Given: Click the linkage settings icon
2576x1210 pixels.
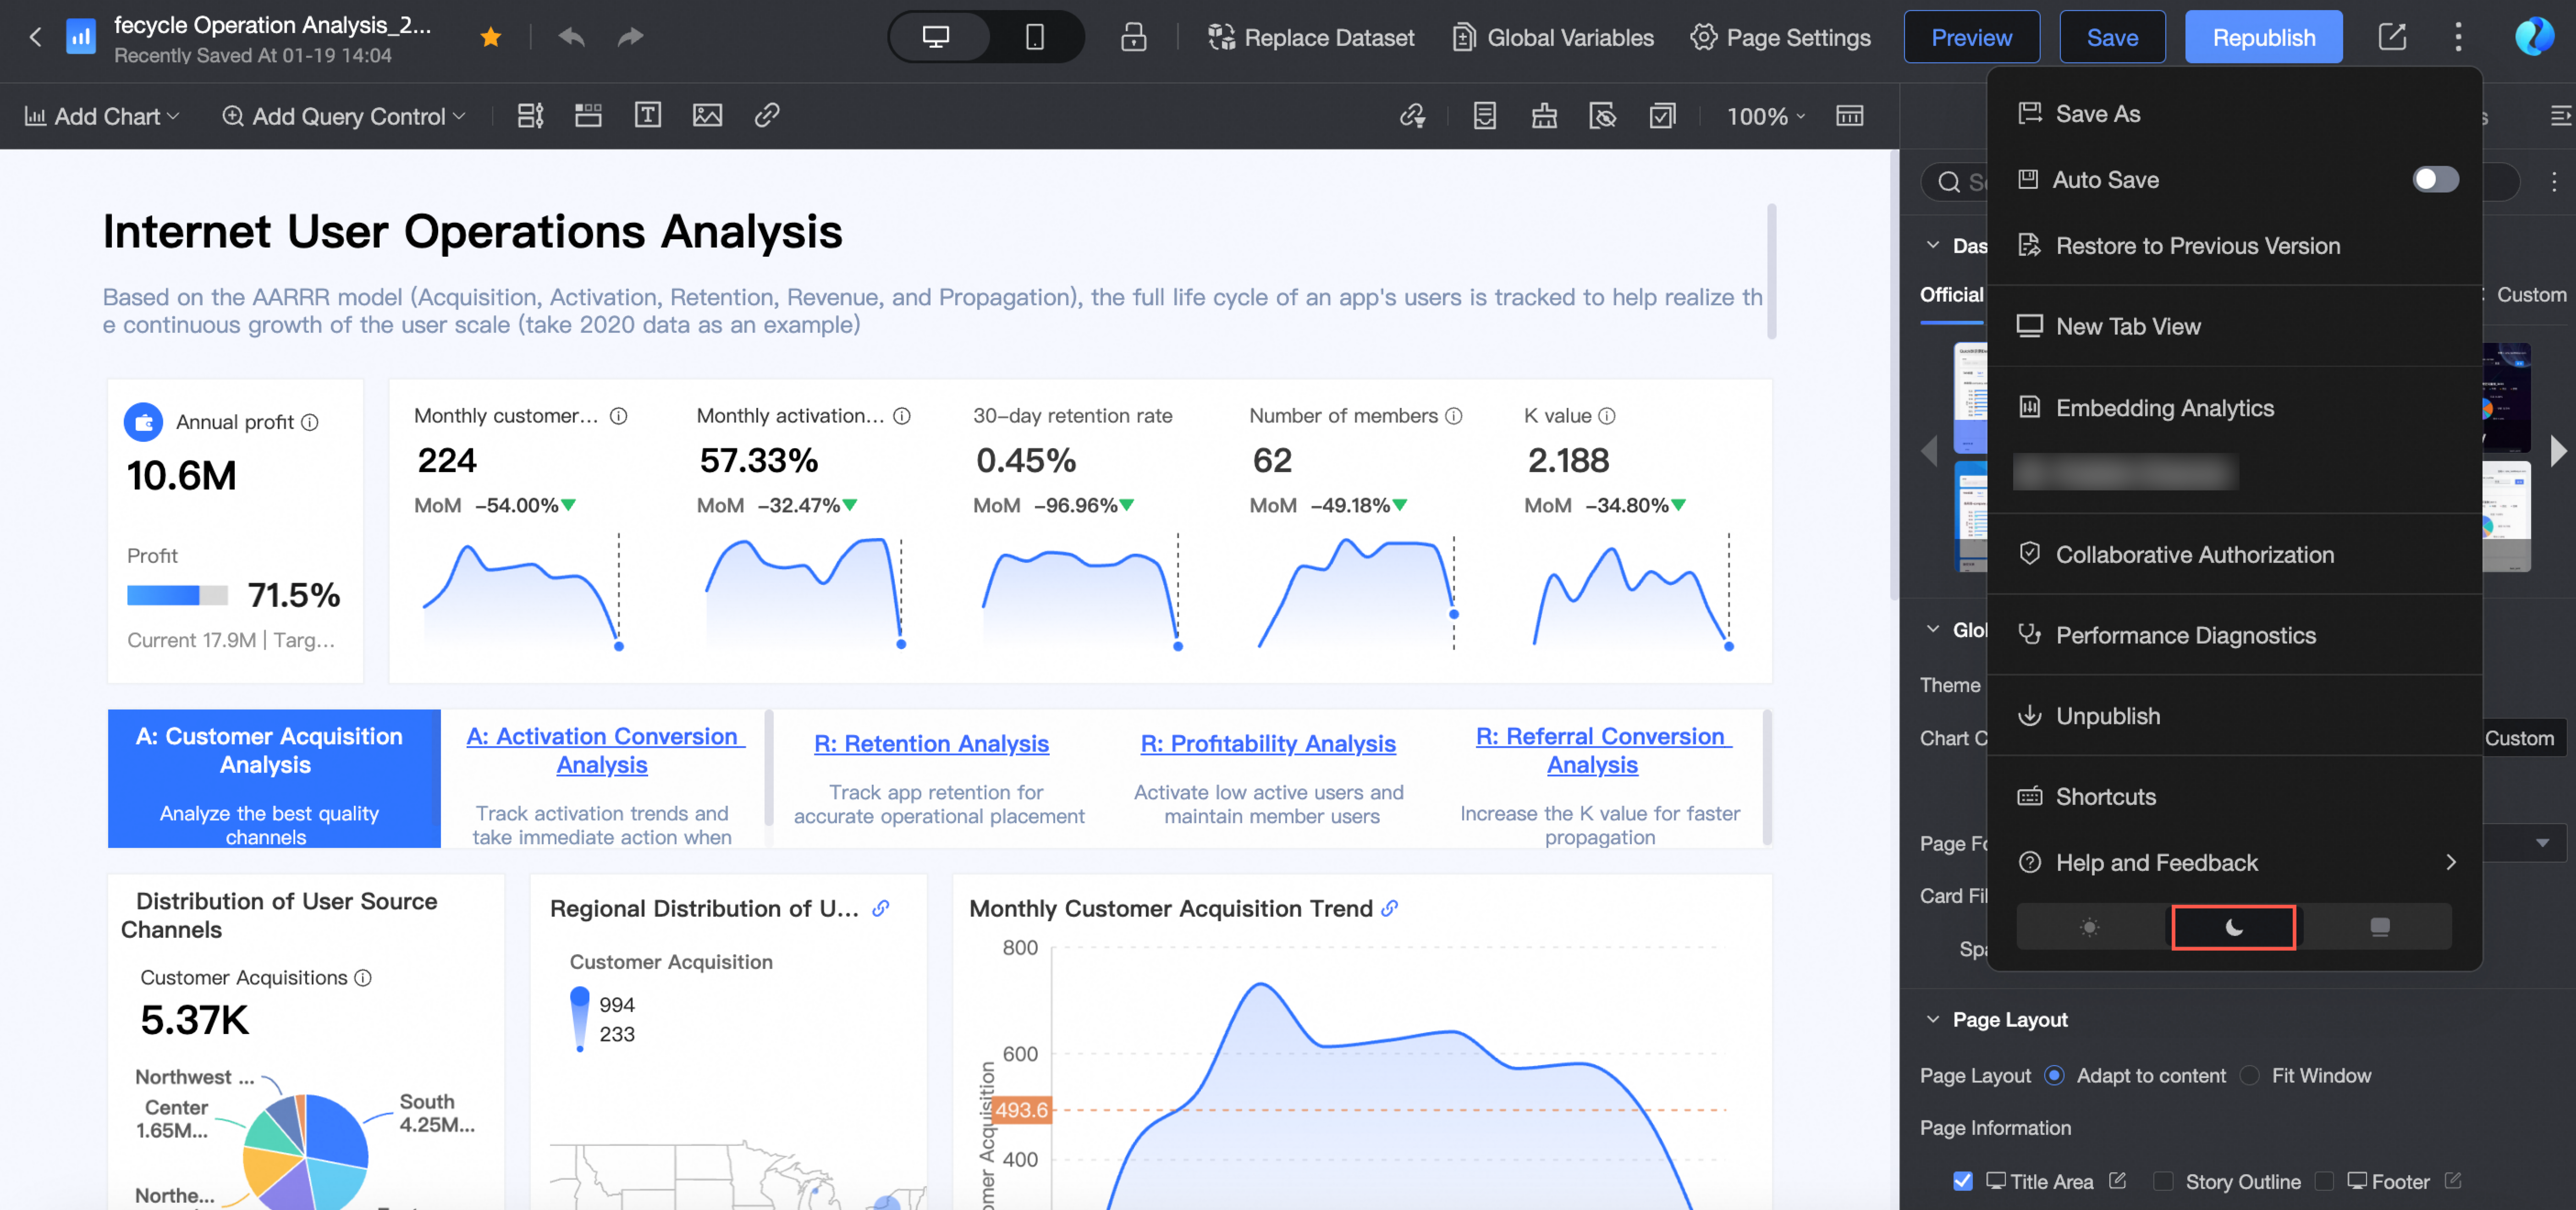Looking at the screenshot, I should [1412, 116].
